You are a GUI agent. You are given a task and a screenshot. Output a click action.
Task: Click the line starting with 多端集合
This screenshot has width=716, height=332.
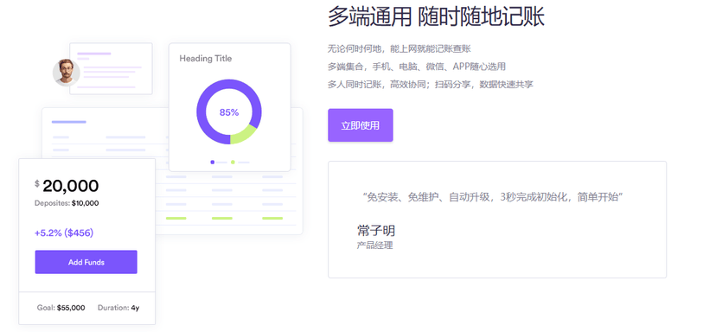[x=417, y=67]
